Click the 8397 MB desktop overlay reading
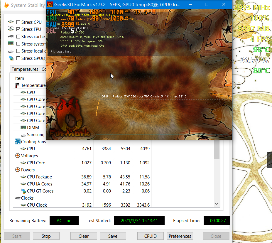Screen dimensions: 272x243 pos(254,28)
